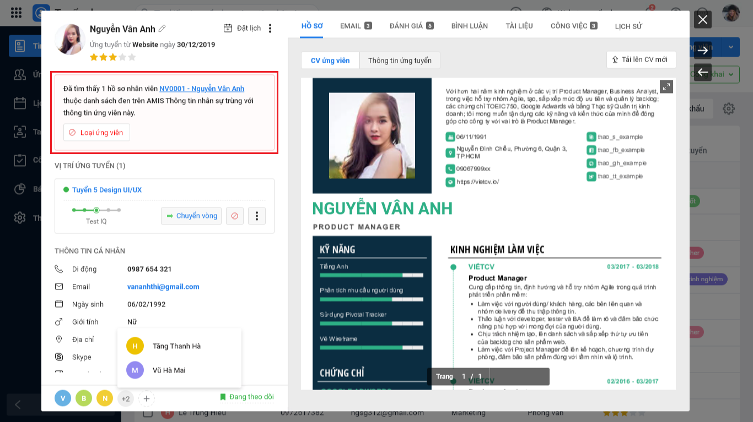Click the email vananhthi@gmail.com
Screen dimensions: 753x422
point(163,287)
